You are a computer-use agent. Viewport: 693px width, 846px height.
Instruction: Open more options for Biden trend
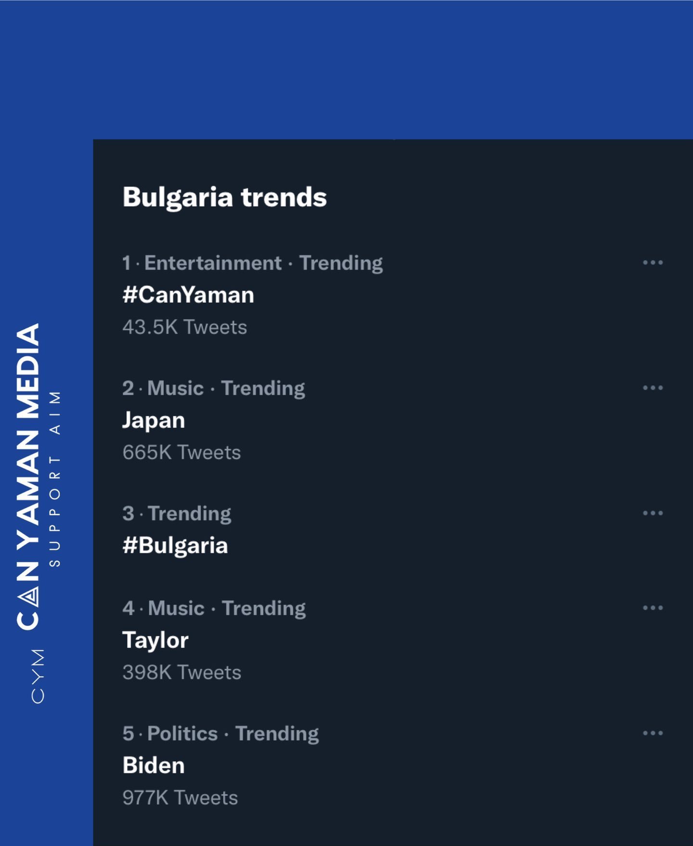click(x=653, y=733)
